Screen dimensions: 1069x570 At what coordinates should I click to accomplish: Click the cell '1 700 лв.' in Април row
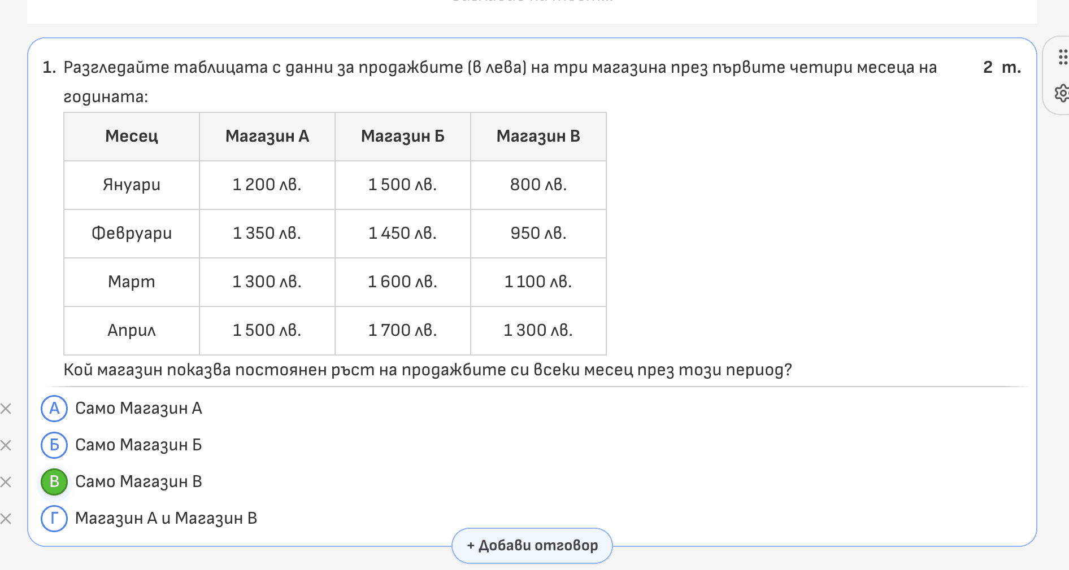[403, 331]
